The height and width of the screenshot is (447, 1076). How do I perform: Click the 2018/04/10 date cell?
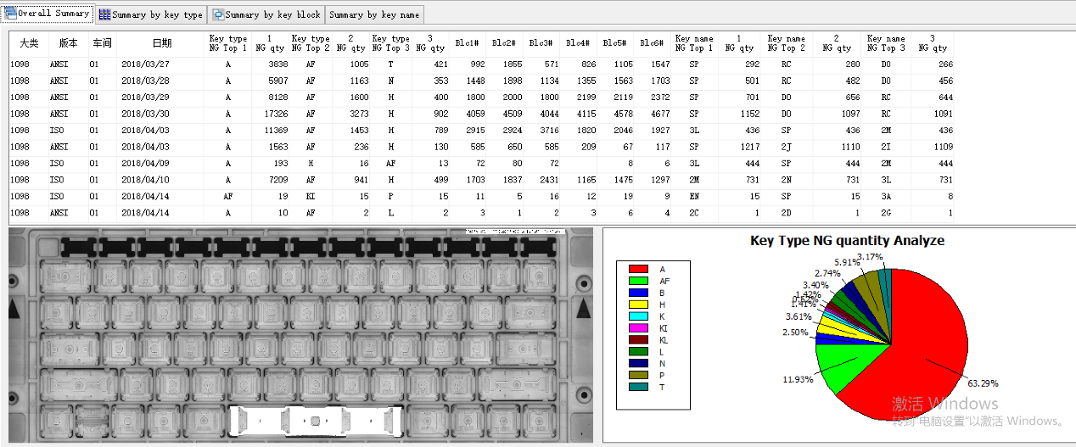click(145, 180)
